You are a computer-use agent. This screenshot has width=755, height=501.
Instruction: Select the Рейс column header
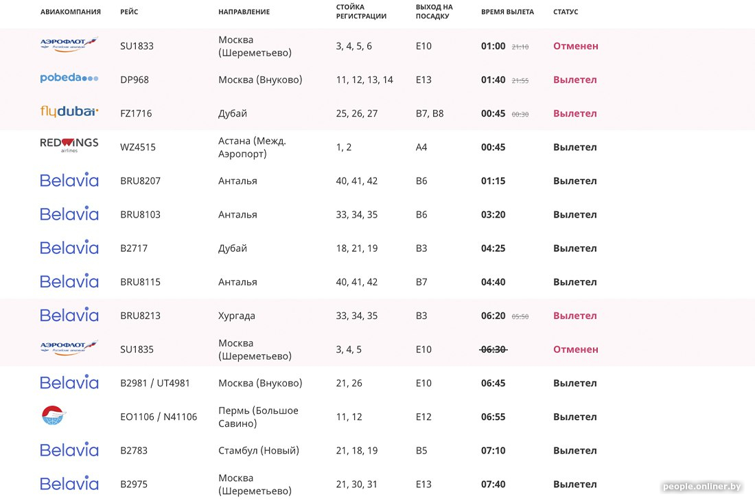click(129, 12)
